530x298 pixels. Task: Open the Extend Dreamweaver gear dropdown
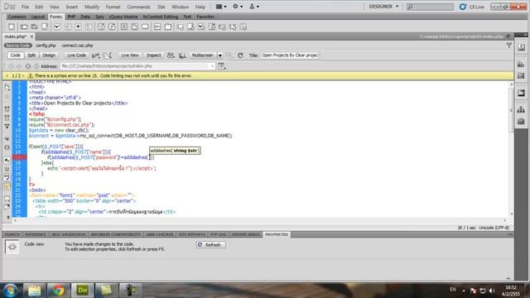[x=238, y=7]
